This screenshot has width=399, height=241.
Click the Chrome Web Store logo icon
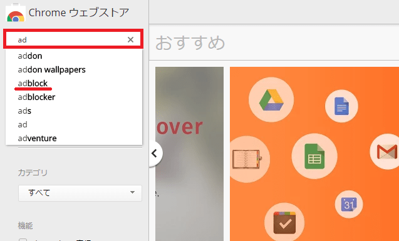(16, 12)
